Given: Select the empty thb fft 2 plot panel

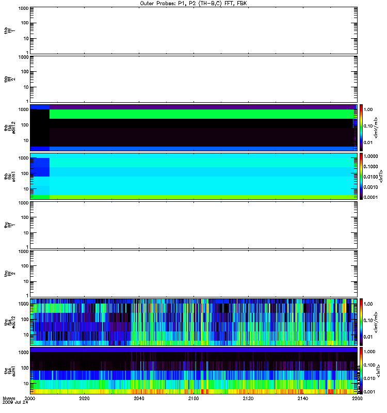Looking at the screenshot, I should 193,79.
